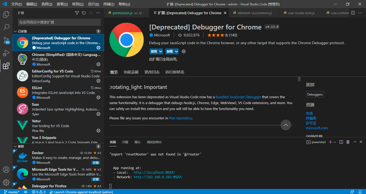Open 'that repository' link

pos(180,118)
